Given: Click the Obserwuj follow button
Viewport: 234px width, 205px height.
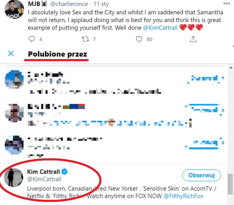Looking at the screenshot, I should pyautogui.click(x=201, y=175).
